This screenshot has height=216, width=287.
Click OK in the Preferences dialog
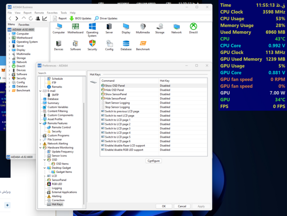point(164,206)
